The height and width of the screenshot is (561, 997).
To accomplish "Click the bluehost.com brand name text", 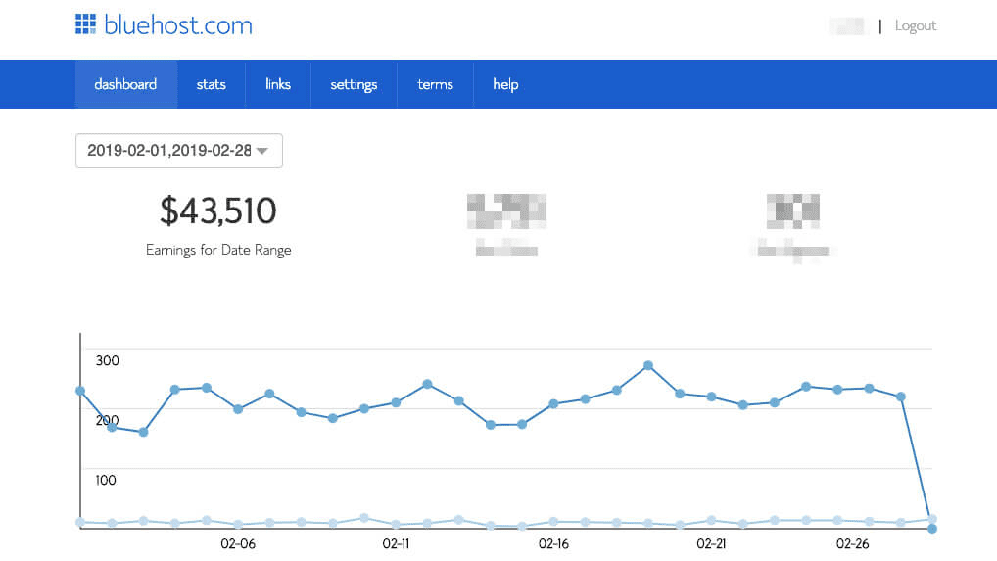I will click(x=178, y=25).
